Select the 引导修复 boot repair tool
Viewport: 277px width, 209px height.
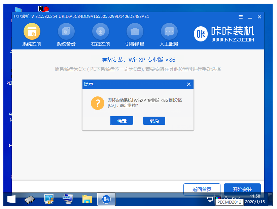pyautogui.click(x=135, y=35)
